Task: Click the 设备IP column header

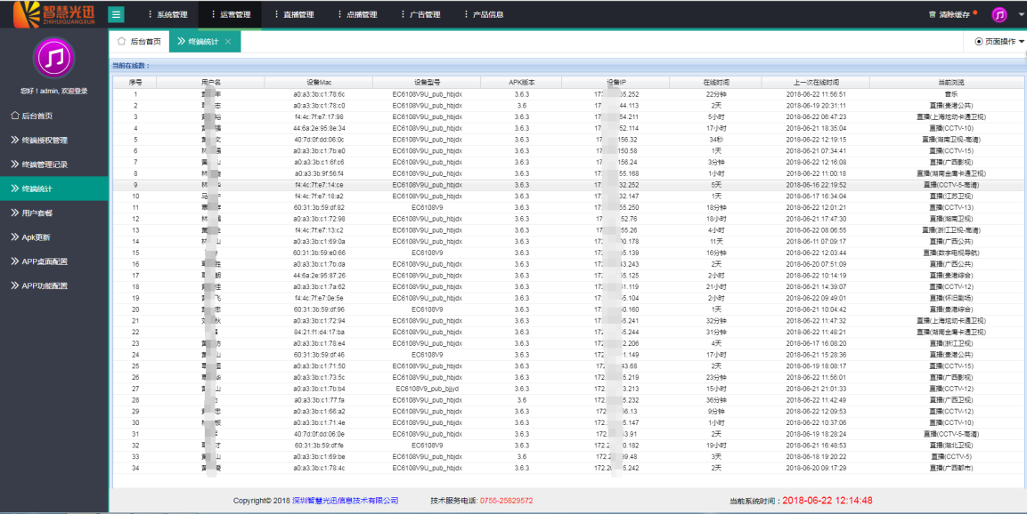Action: pos(615,83)
